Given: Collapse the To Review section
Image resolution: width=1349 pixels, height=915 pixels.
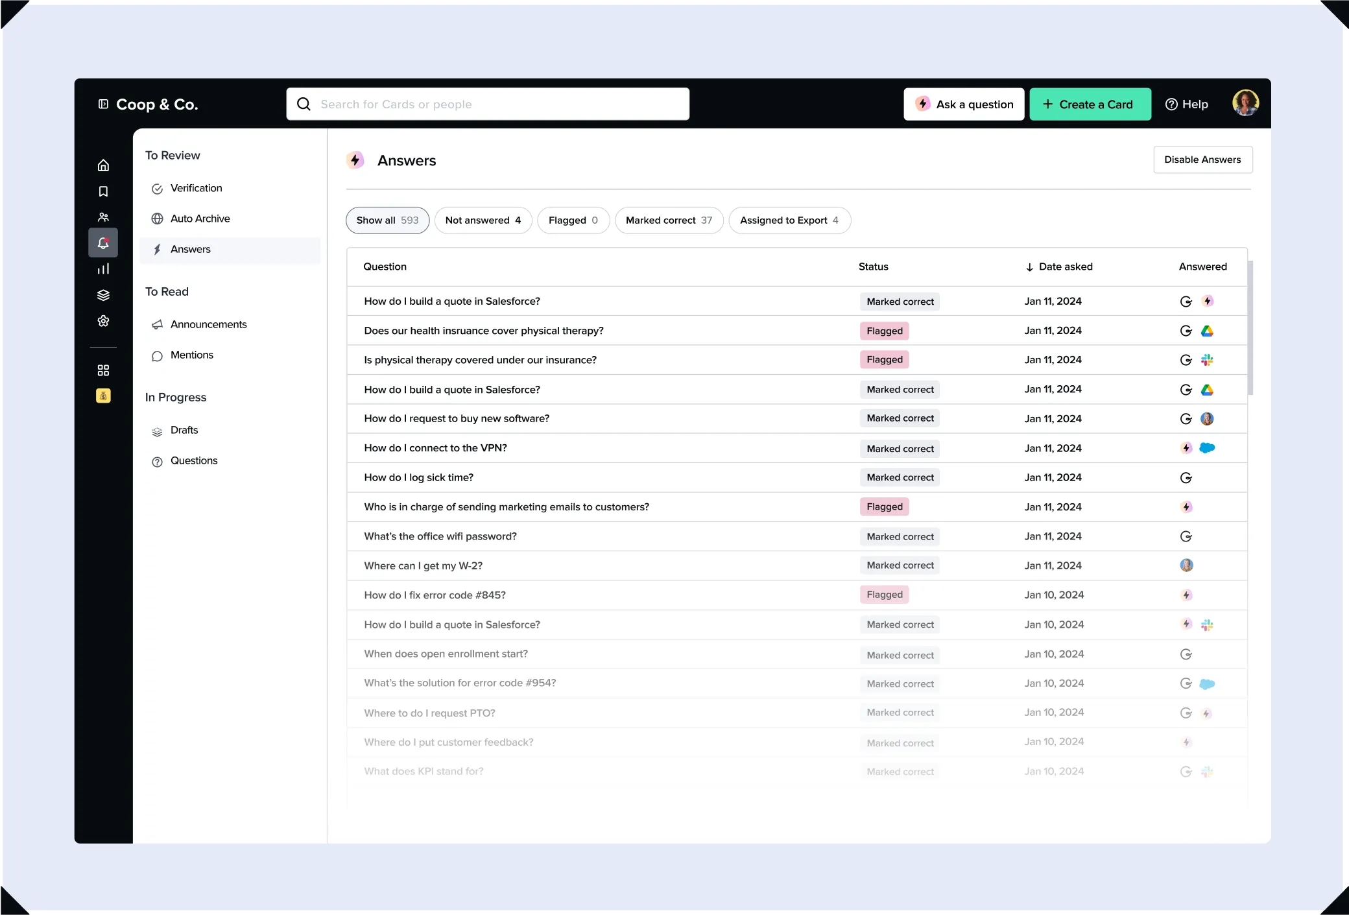Looking at the screenshot, I should pos(173,155).
